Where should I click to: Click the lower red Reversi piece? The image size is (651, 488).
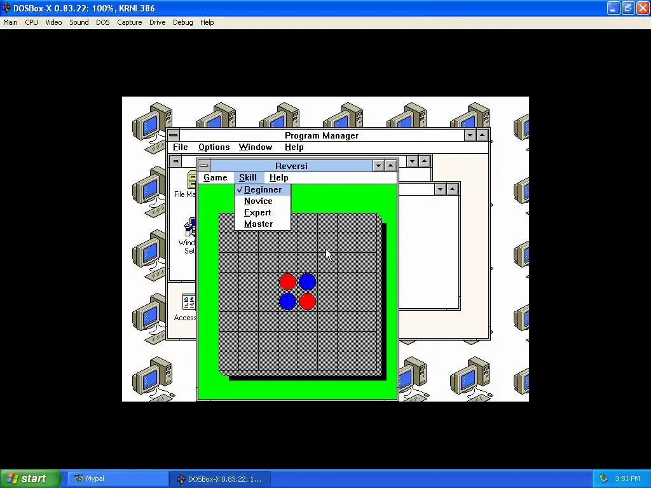pos(307,302)
